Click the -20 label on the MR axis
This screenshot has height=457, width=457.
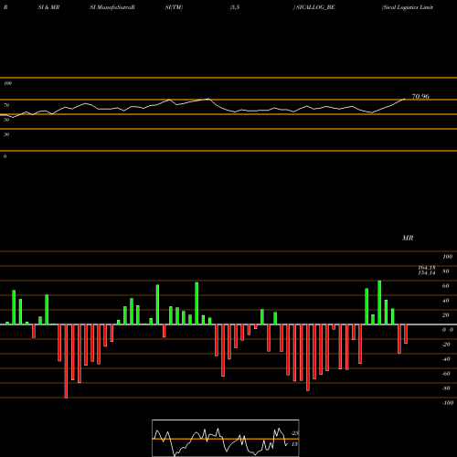(x=446, y=345)
